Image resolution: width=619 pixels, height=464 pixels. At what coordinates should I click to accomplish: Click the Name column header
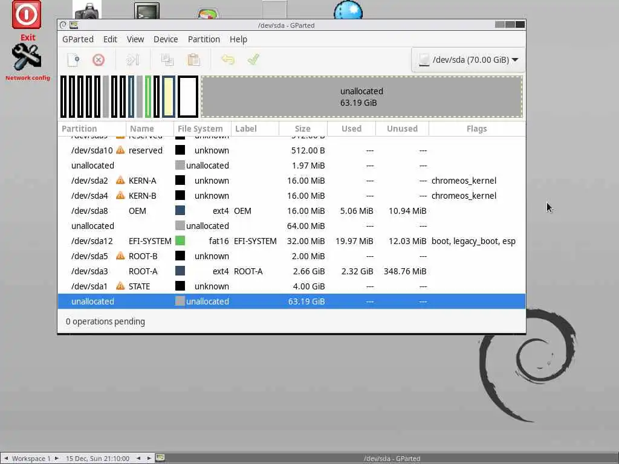click(150, 129)
